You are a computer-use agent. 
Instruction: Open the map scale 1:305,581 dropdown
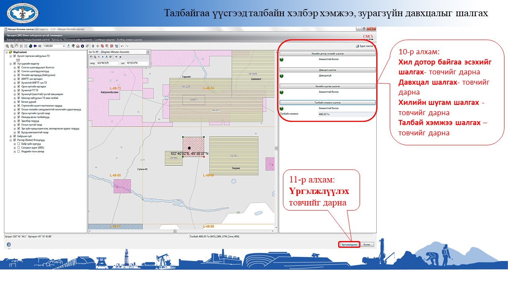[x=64, y=46]
